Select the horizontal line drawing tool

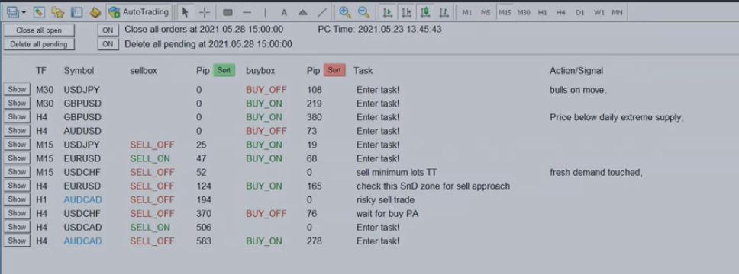point(247,12)
